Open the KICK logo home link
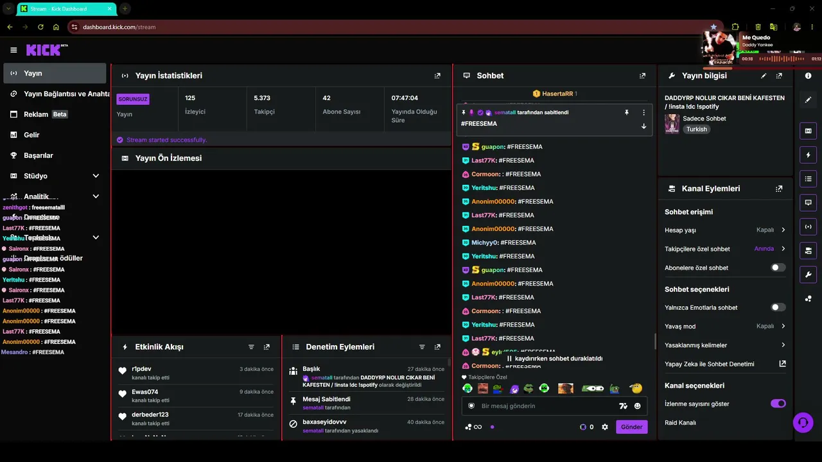Viewport: 822px width, 462px height. pos(47,49)
